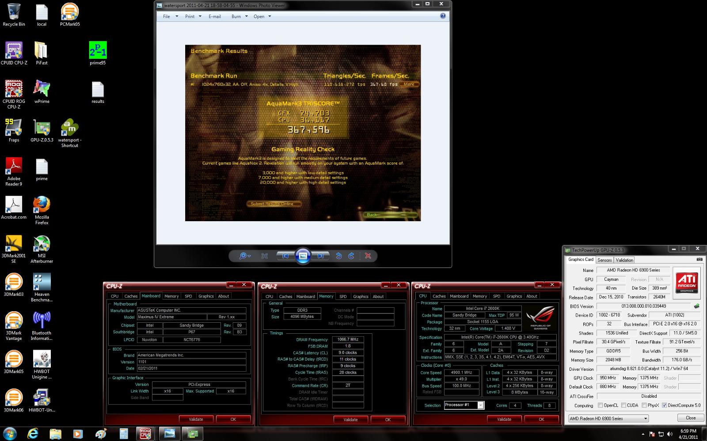Launch the prime95 desktop icon

click(98, 53)
